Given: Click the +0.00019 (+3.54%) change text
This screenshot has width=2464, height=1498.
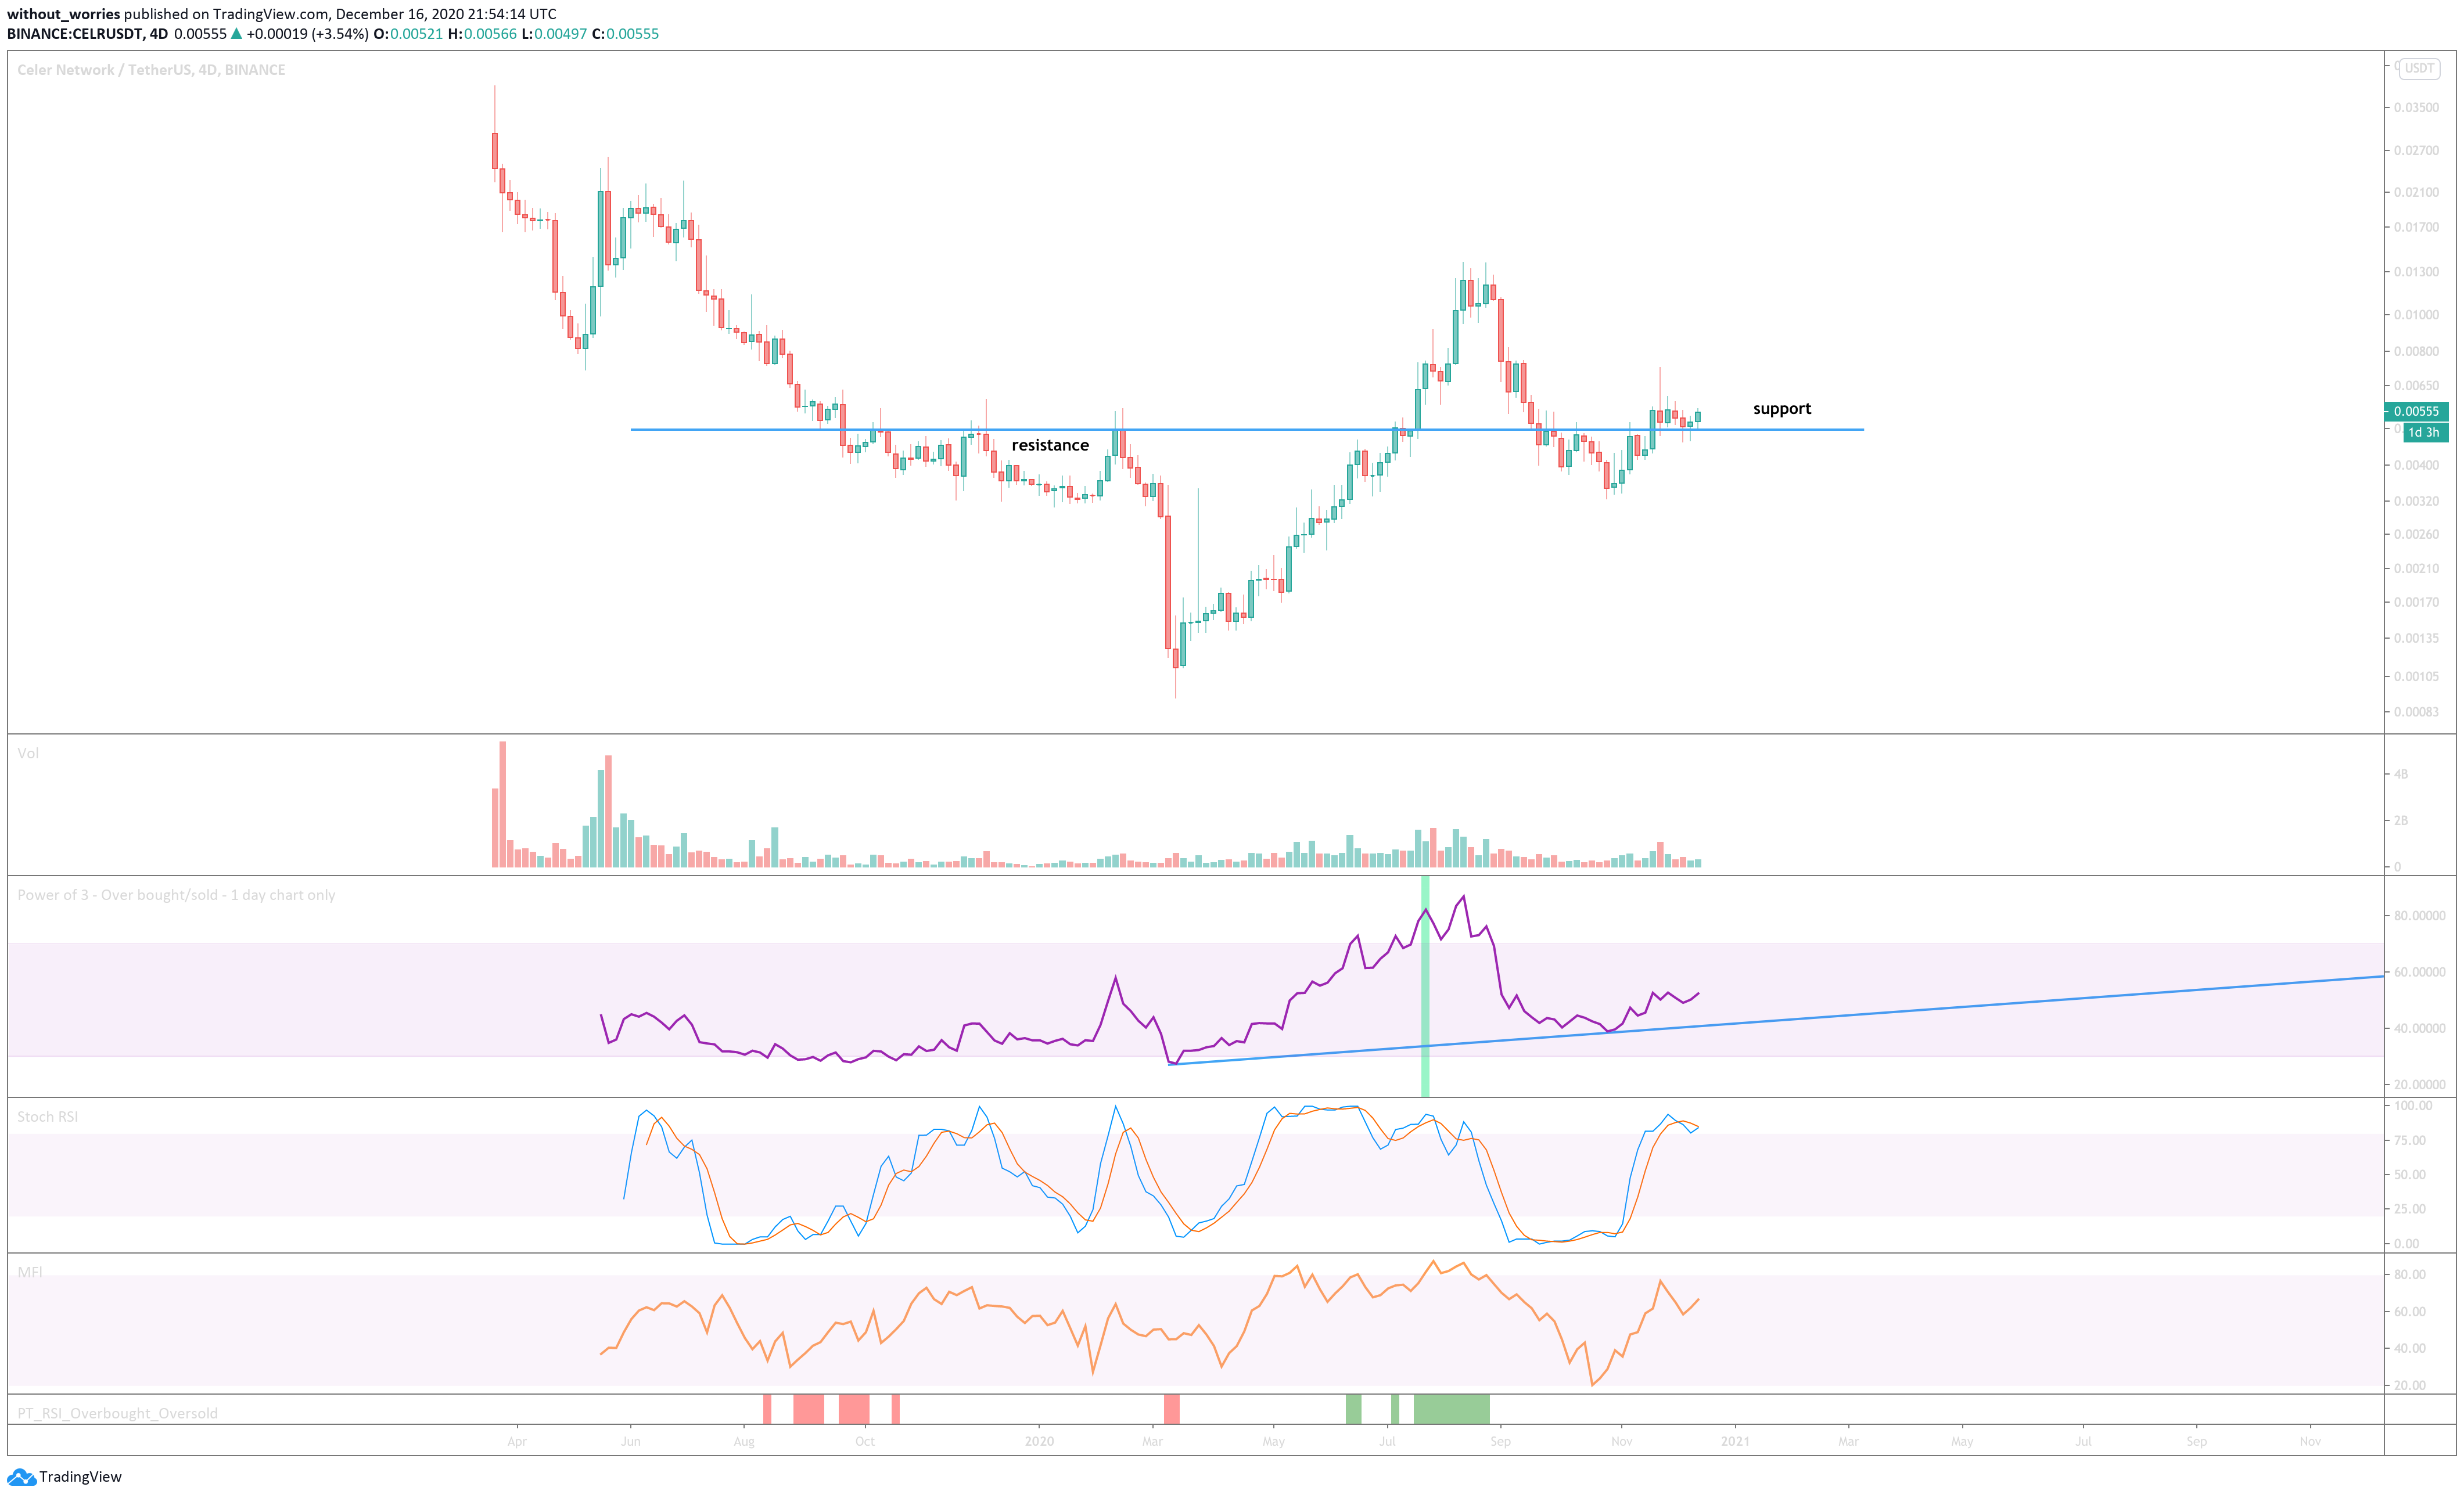Looking at the screenshot, I should coord(307,33).
